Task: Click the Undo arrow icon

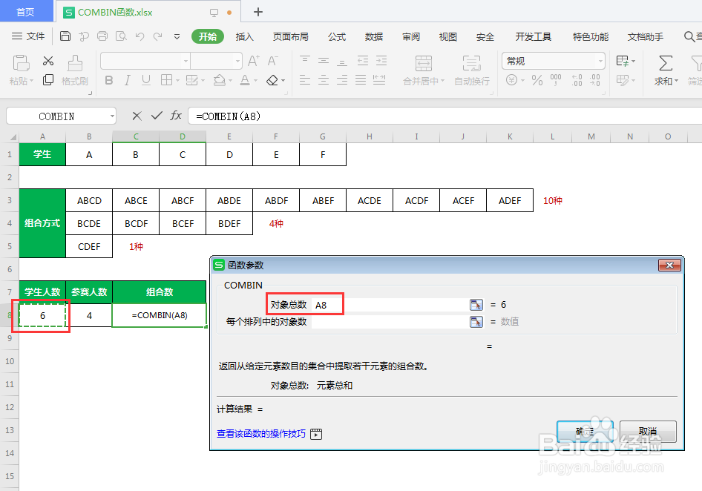Action: pyautogui.click(x=140, y=36)
